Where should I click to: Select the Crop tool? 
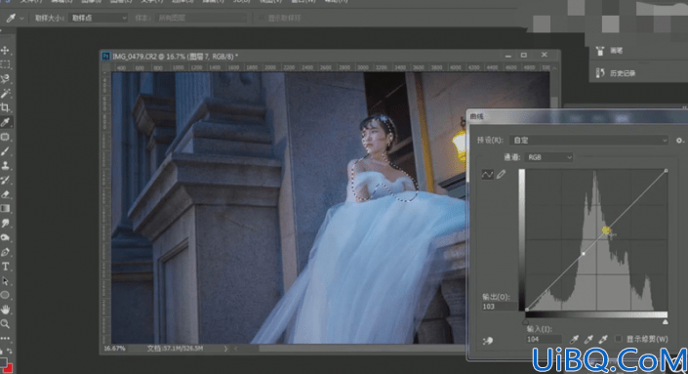coord(5,107)
